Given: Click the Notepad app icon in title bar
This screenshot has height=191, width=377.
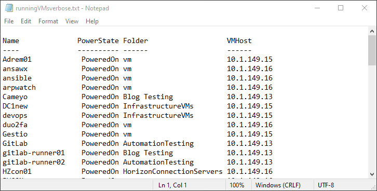Looking at the screenshot, I should coord(9,8).
